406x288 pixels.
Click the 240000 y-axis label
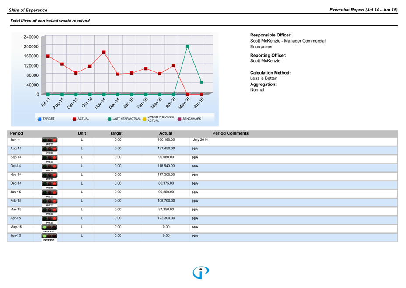click(x=31, y=37)
